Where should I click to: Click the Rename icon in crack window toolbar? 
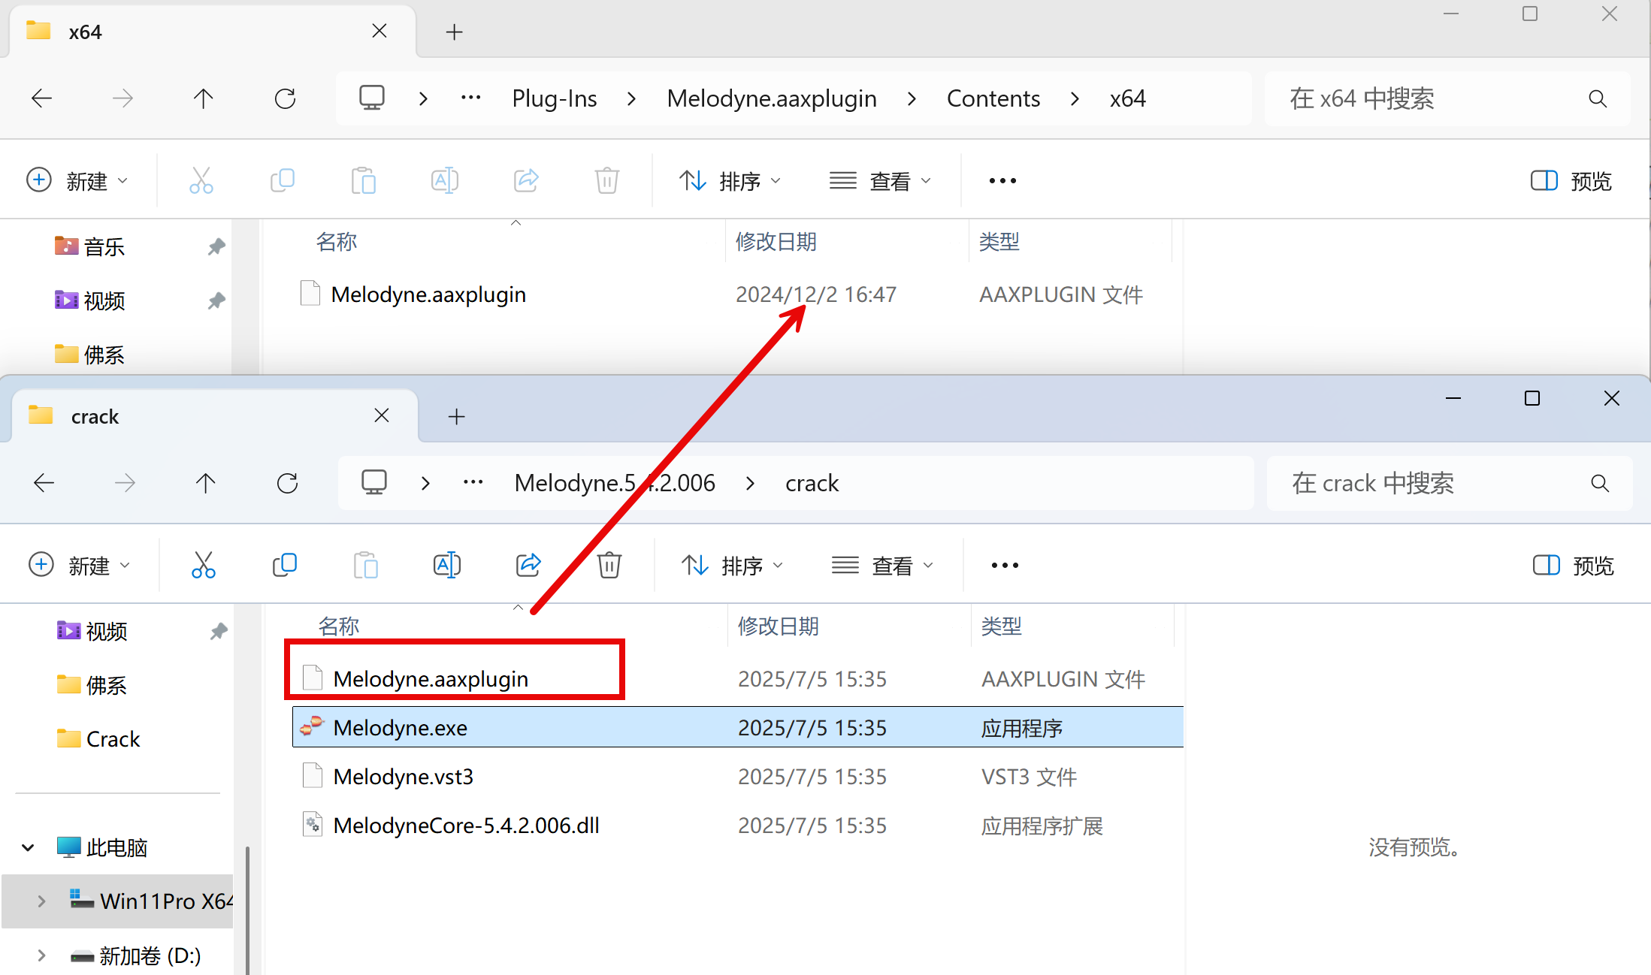[446, 565]
